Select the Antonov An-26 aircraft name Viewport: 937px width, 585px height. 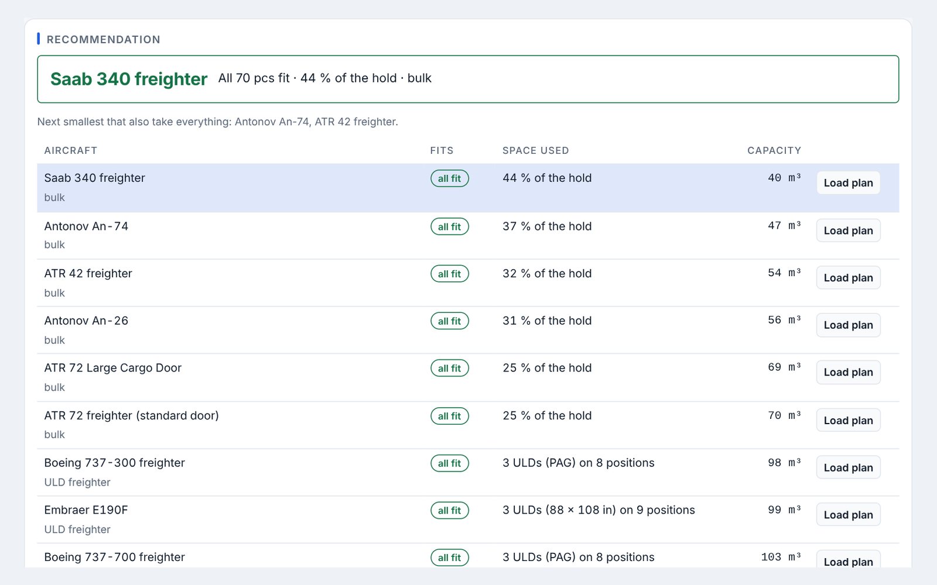[86, 321]
